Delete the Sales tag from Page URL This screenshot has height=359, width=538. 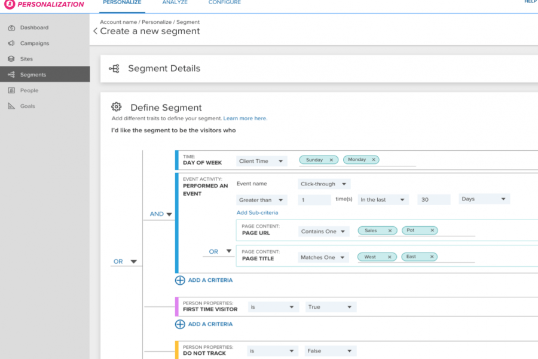click(390, 230)
